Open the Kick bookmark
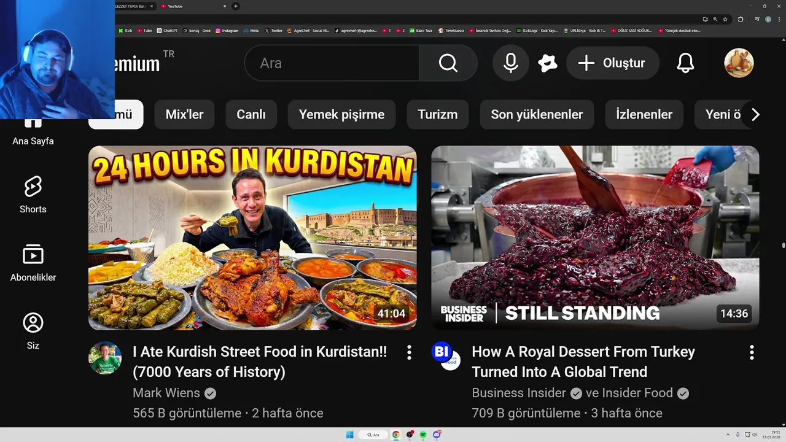Viewport: 786px width, 442px height. [125, 30]
